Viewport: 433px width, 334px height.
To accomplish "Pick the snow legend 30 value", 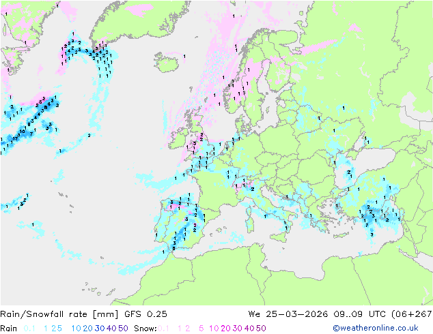I will point(238,329).
